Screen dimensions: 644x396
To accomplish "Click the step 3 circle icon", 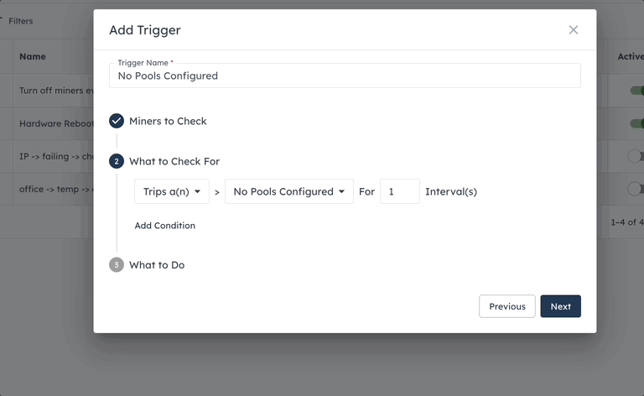I will point(117,265).
